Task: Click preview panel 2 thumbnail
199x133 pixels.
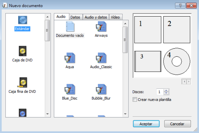Action: (177, 30)
